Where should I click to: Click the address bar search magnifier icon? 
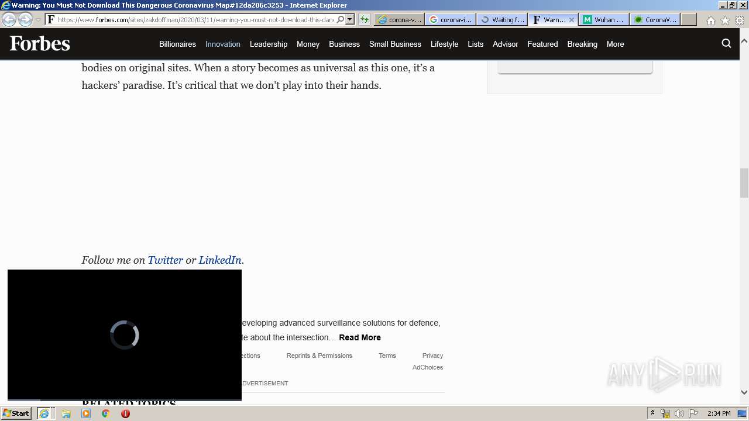[x=341, y=19]
